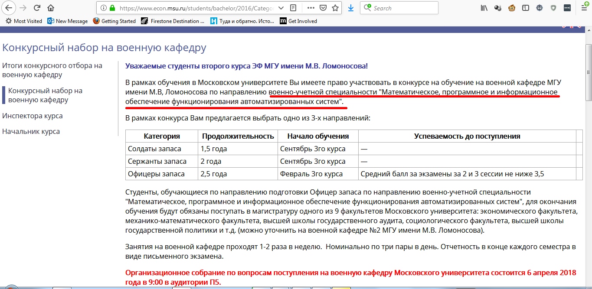Focus the URL address field
The image size is (592, 289).
pyautogui.click(x=197, y=8)
